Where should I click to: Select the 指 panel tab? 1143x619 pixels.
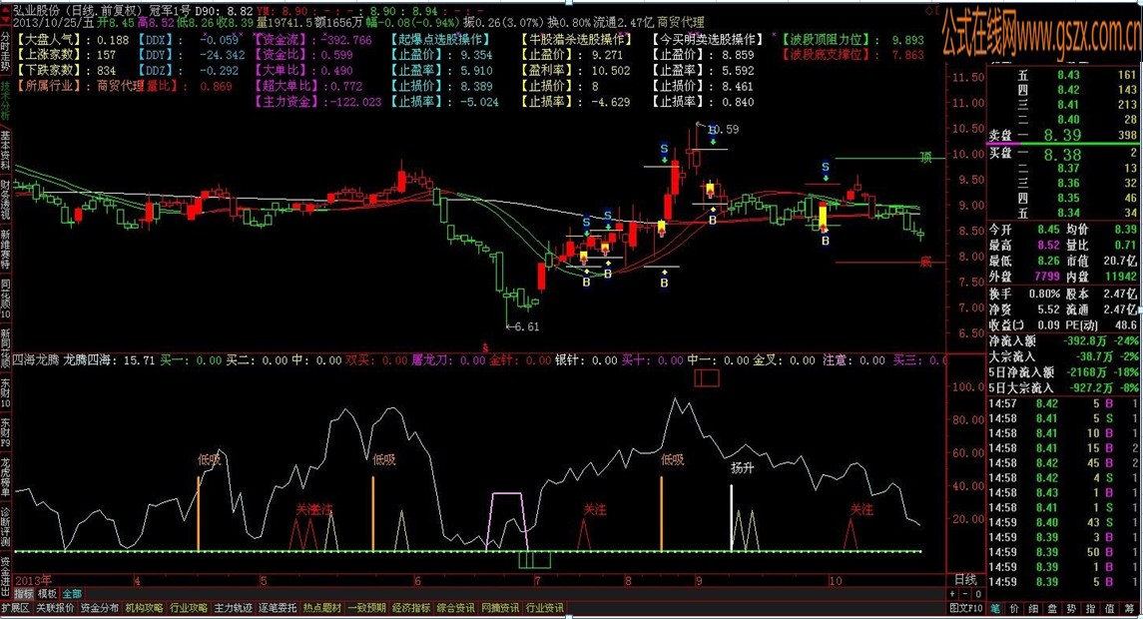click(1090, 608)
